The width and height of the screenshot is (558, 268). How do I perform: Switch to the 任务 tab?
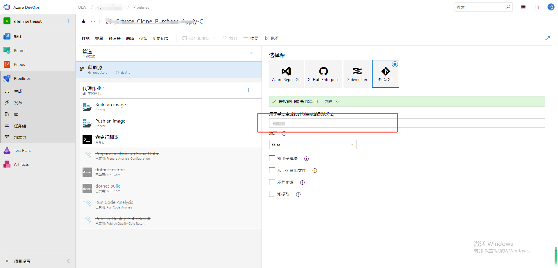(86, 38)
